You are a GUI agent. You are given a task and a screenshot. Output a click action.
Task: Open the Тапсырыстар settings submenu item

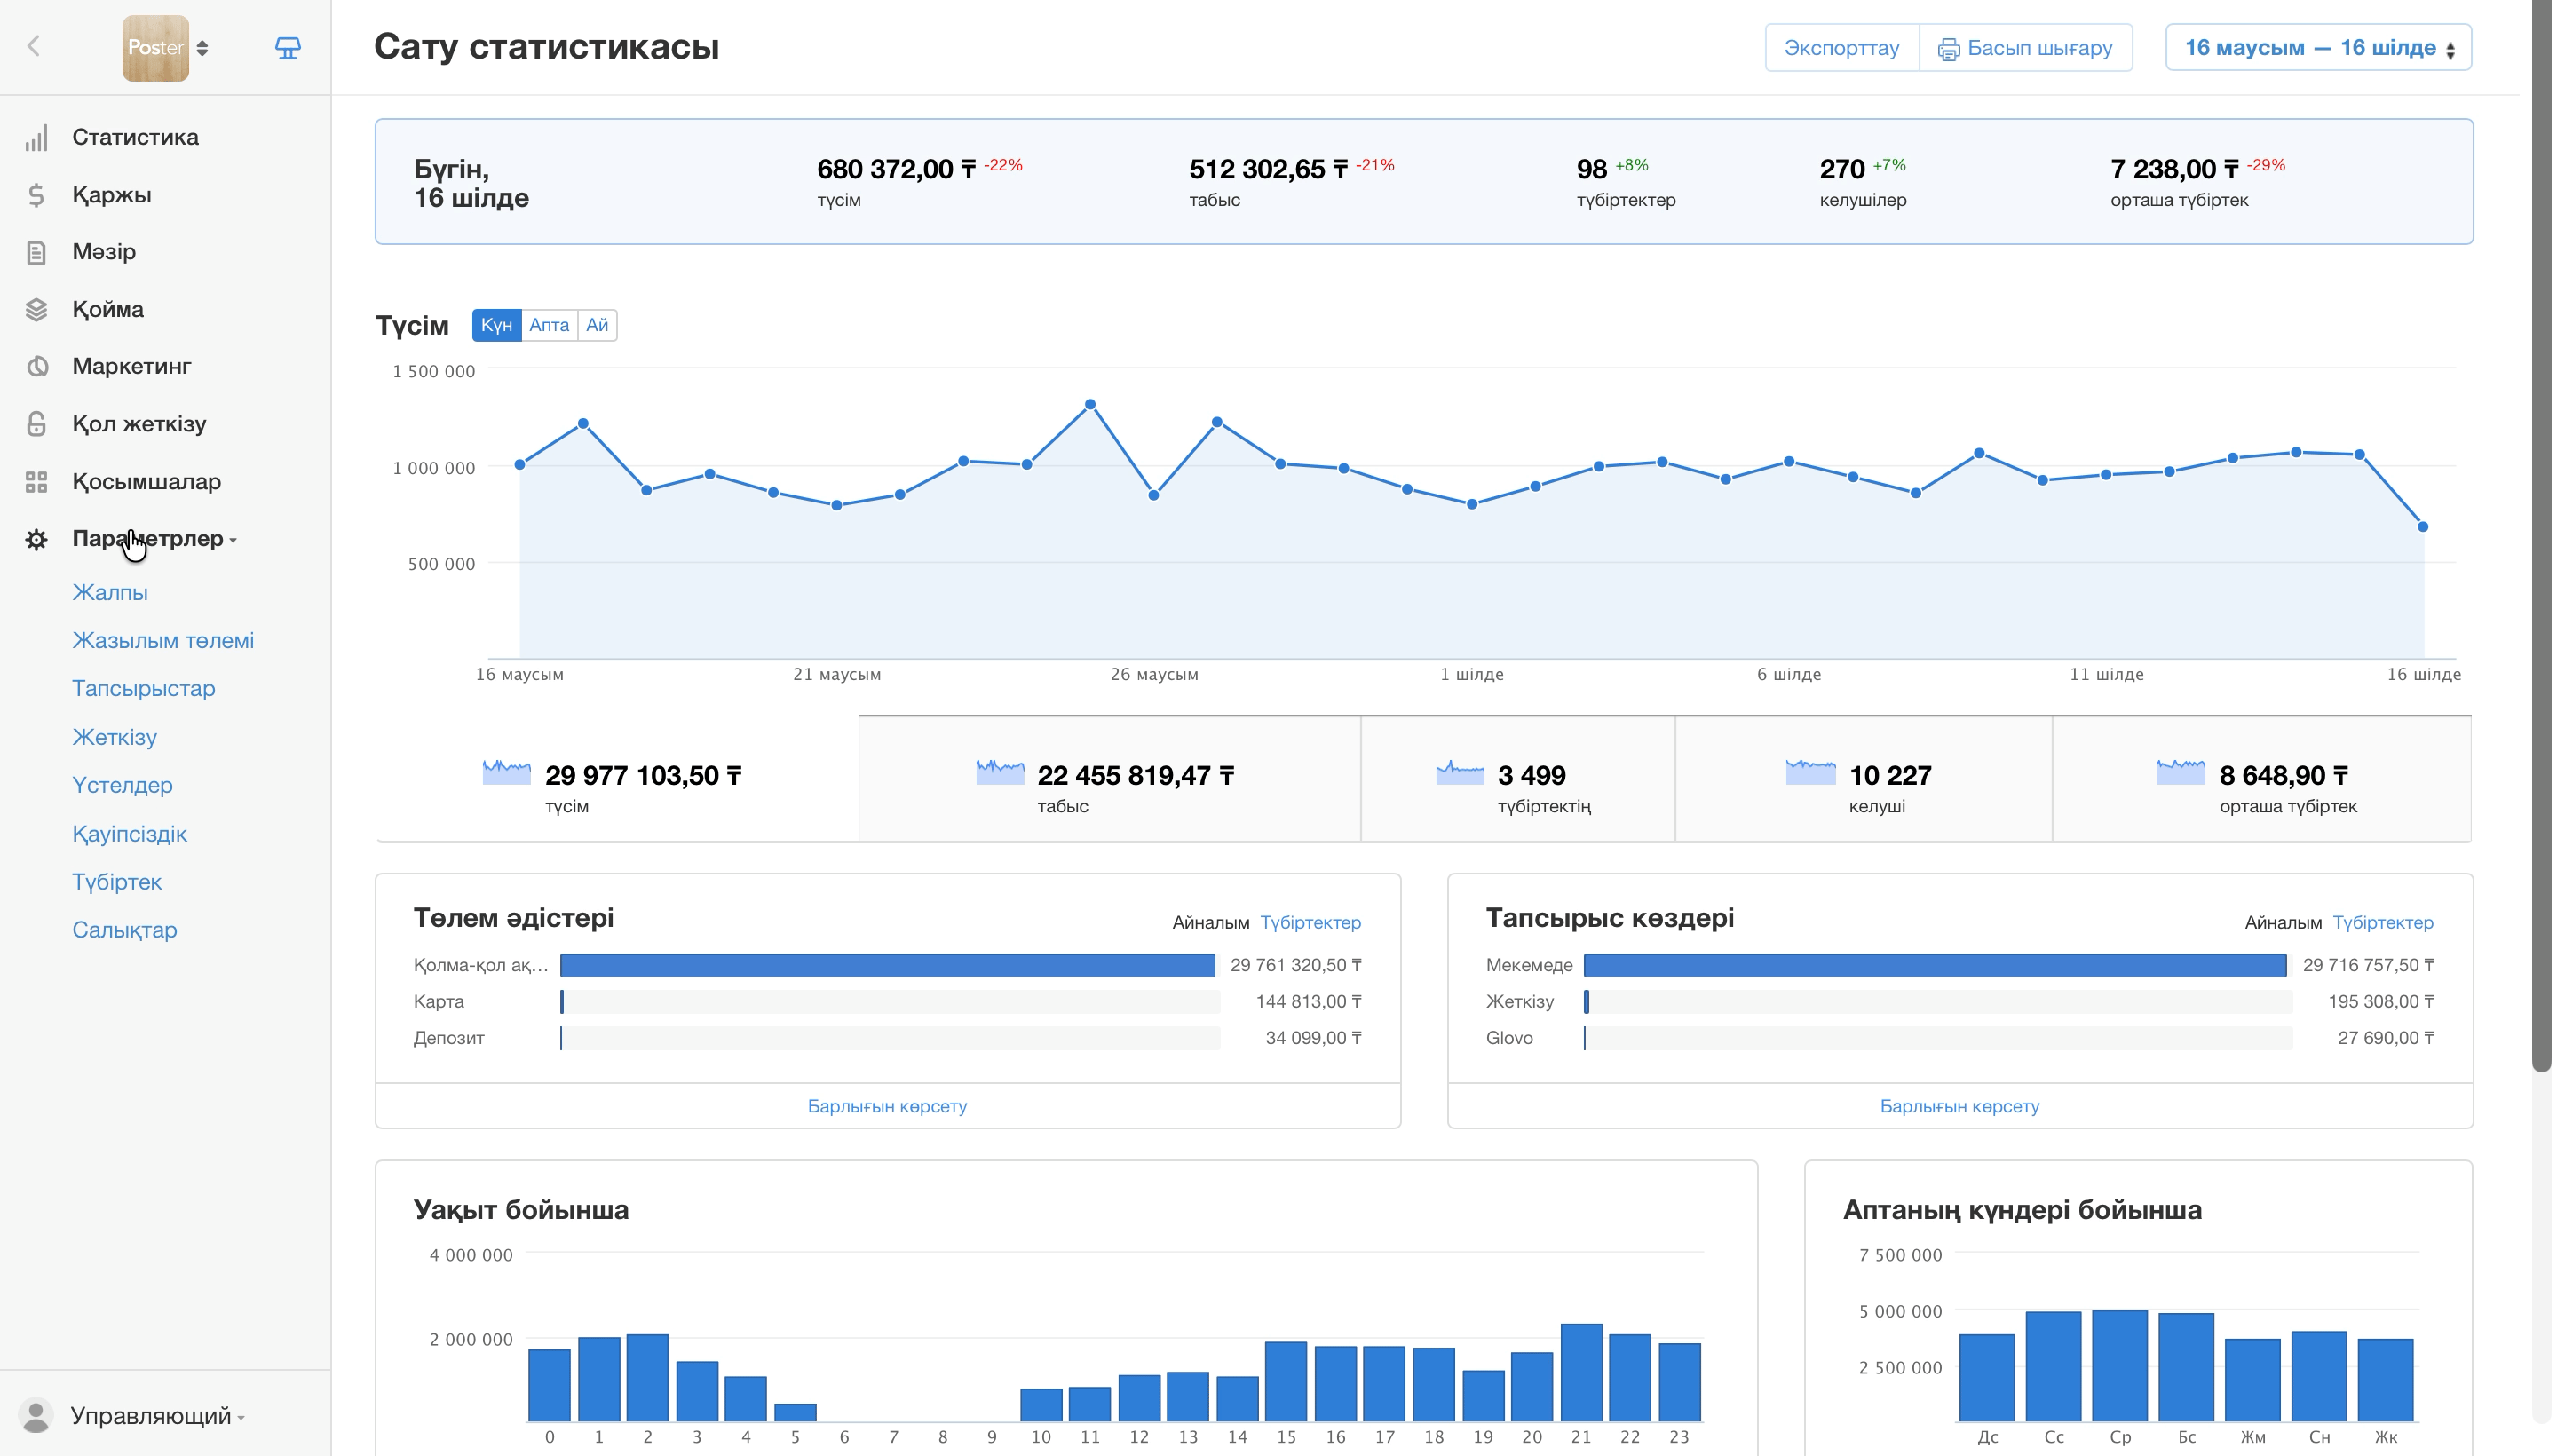click(144, 688)
